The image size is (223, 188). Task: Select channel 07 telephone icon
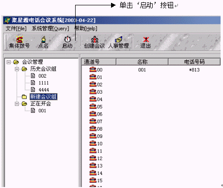[93, 121]
